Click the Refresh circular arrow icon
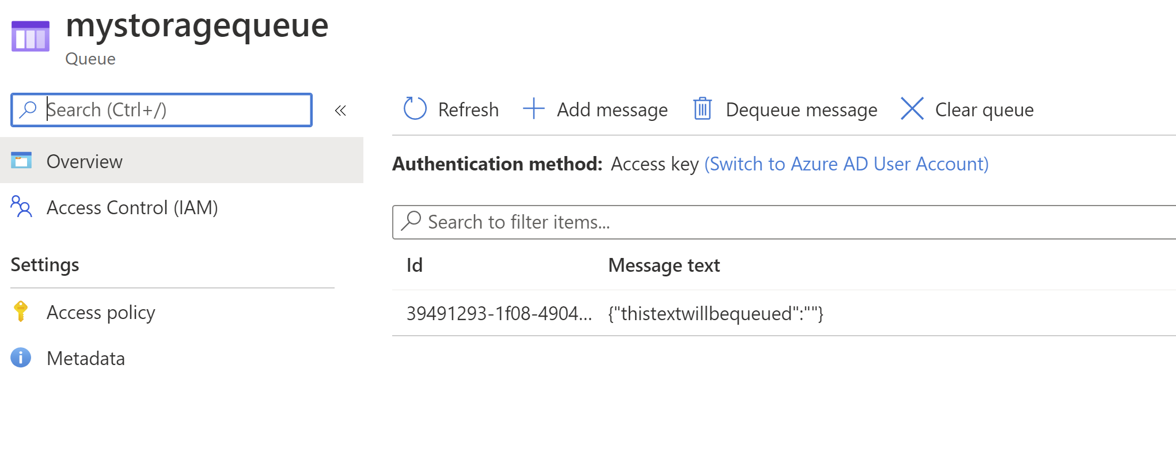 point(415,109)
